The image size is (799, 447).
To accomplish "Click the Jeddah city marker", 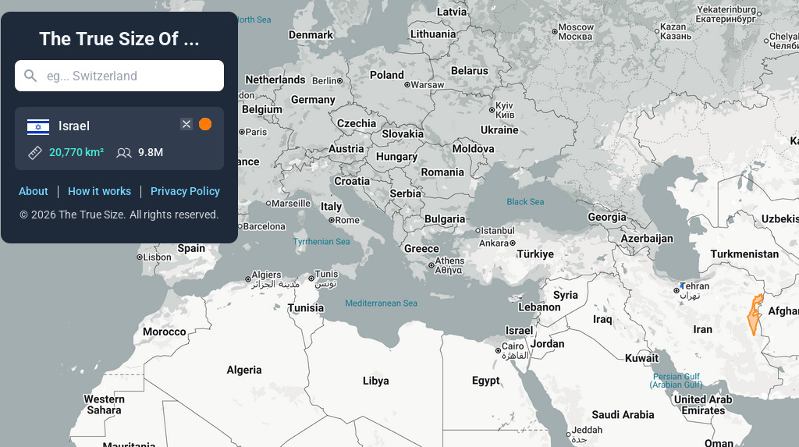I will [x=568, y=435].
